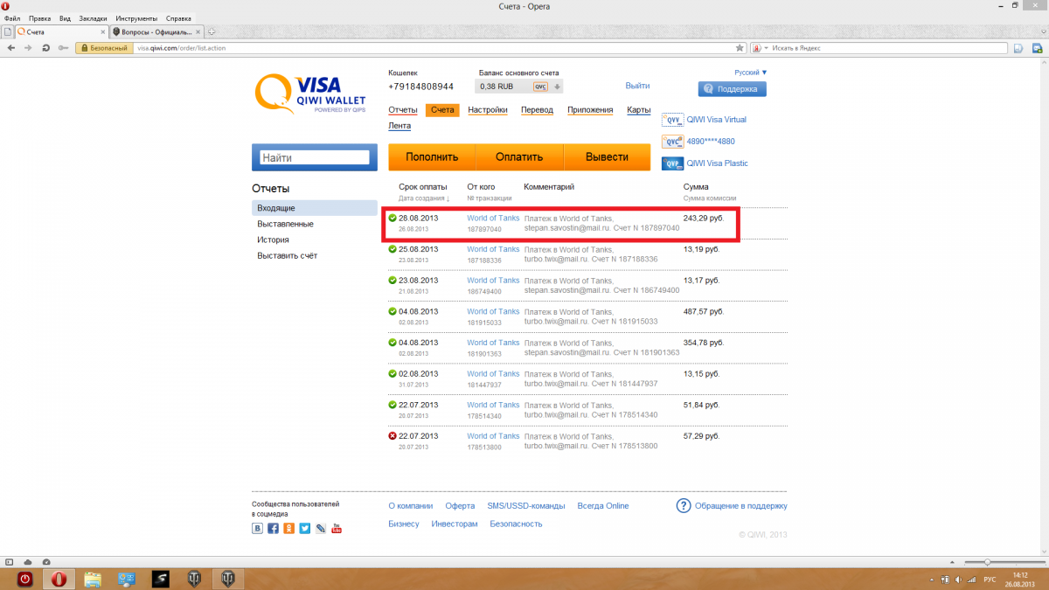Screen dimensions: 1049x590
Task: Click the Opera icon in the taskbar
Action: (x=59, y=579)
